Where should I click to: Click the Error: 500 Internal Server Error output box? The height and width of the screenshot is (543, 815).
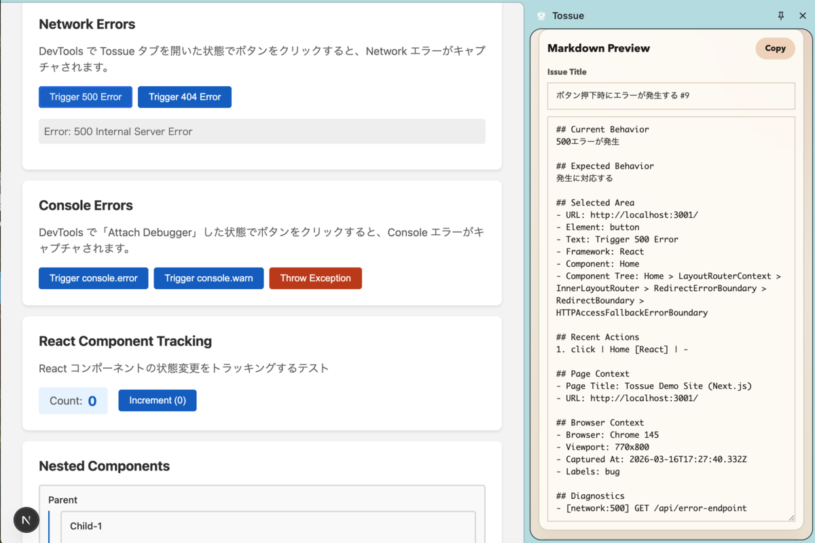tap(262, 132)
